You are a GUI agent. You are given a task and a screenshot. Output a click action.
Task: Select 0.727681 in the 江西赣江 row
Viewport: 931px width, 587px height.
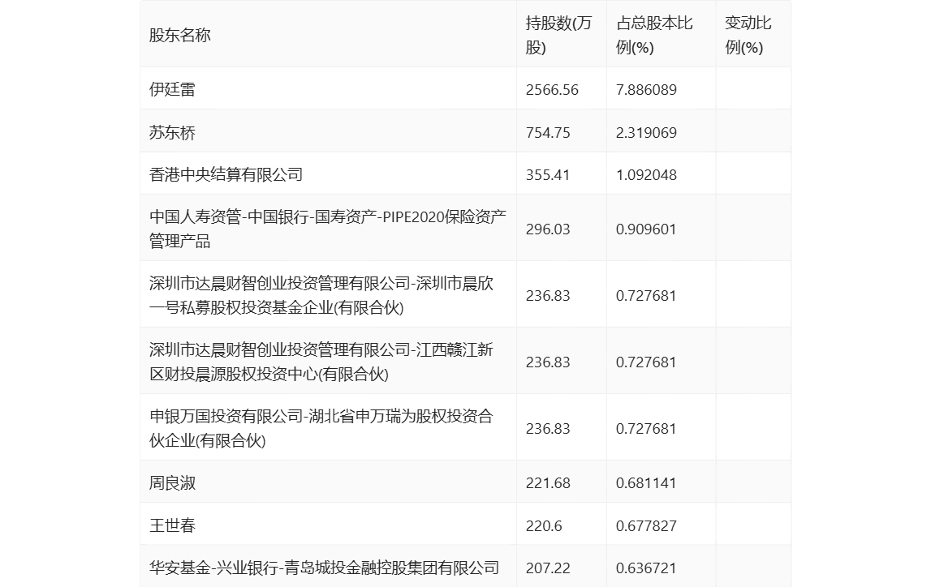[x=647, y=362]
